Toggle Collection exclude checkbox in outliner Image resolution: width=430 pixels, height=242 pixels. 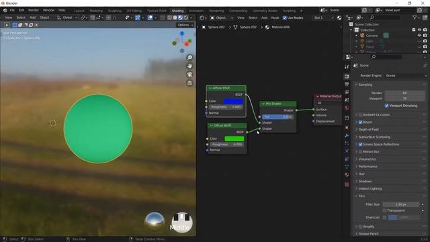click(414, 30)
